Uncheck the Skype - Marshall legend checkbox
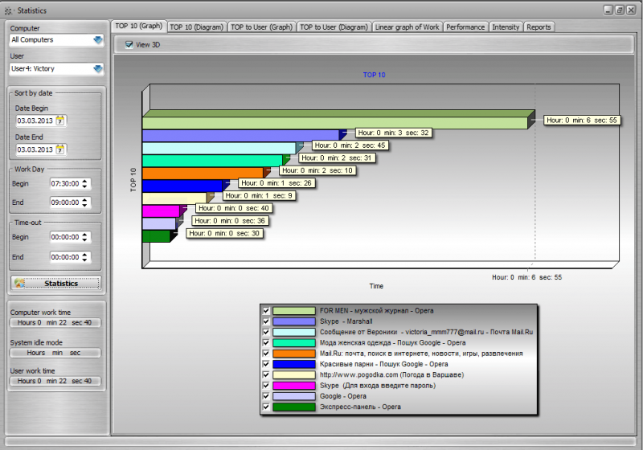This screenshot has height=450, width=643. pos(266,321)
